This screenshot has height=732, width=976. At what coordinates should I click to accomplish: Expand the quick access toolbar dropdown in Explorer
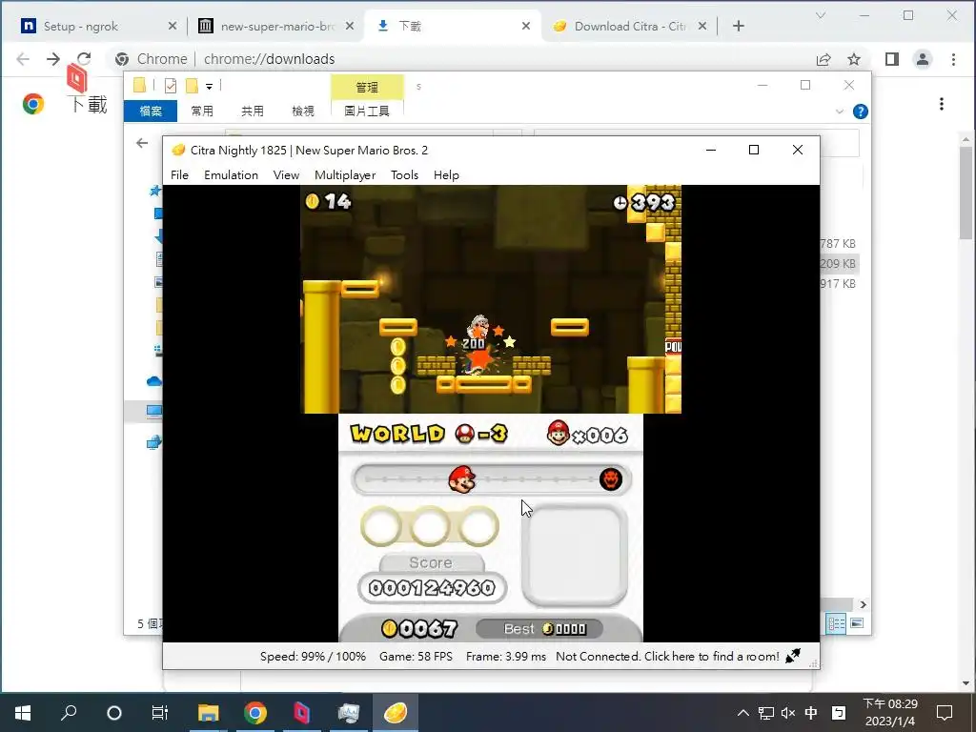pos(209,87)
